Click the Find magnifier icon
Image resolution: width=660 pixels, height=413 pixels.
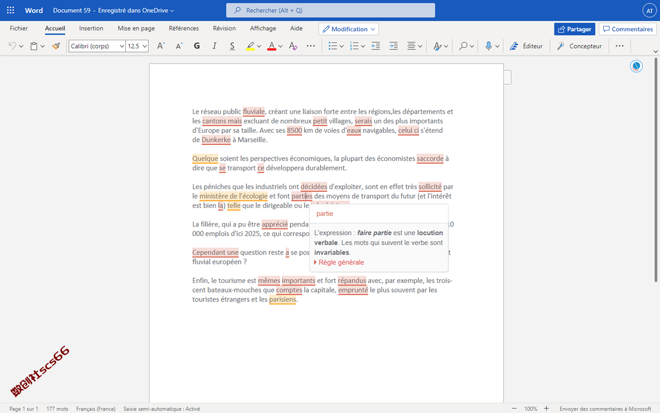tap(463, 46)
